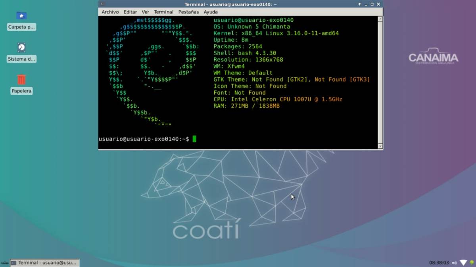This screenshot has width=476, height=267.
Task: Open the Editar menu
Action: coord(130,12)
